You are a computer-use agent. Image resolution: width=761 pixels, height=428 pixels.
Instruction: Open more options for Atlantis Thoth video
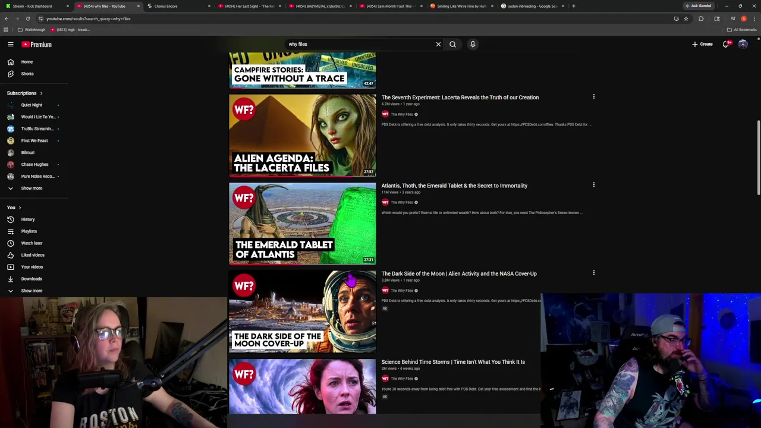[x=593, y=184]
